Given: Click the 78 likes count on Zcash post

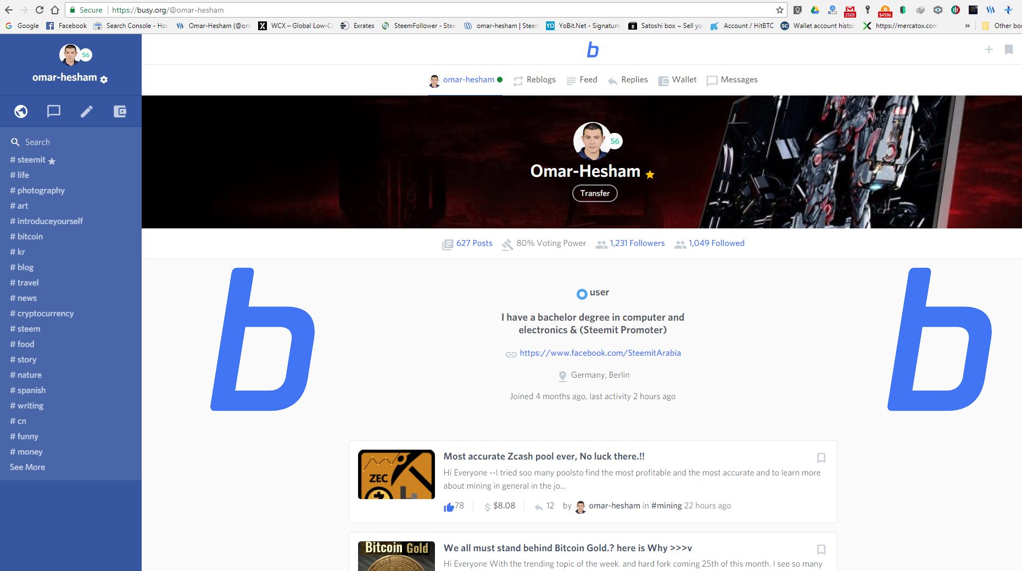Looking at the screenshot, I should [459, 506].
